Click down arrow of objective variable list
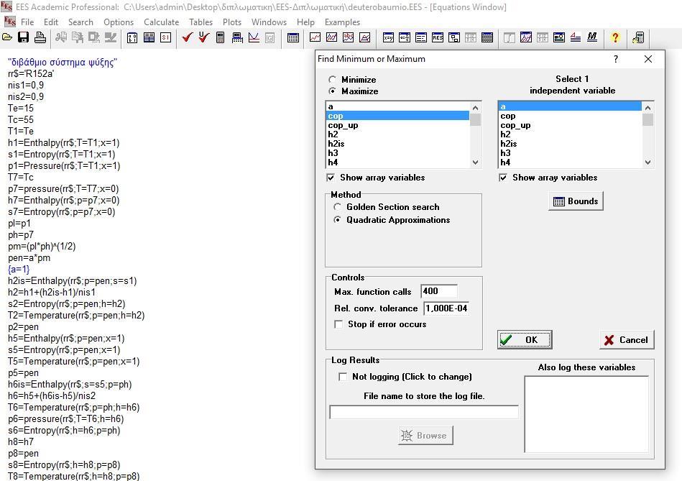Image resolution: width=682 pixels, height=481 pixels. [x=476, y=162]
